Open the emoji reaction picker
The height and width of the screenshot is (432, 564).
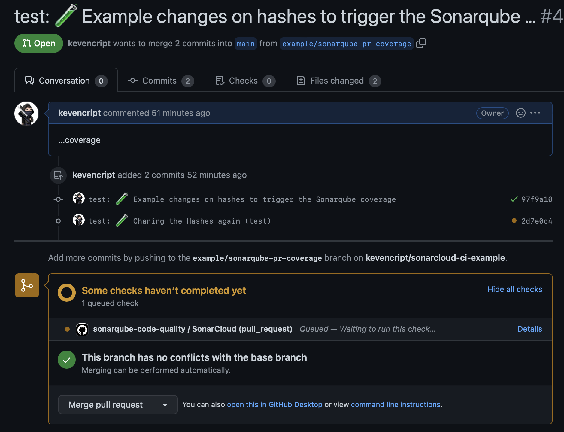[520, 113]
